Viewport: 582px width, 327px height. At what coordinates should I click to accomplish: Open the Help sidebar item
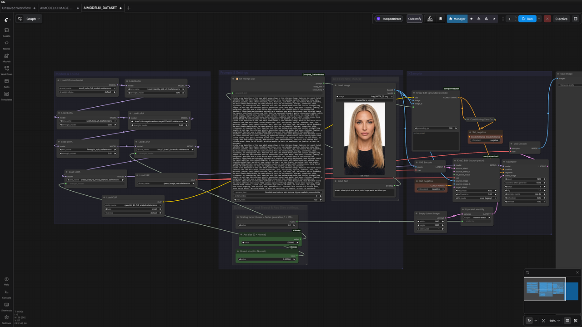coord(6,281)
